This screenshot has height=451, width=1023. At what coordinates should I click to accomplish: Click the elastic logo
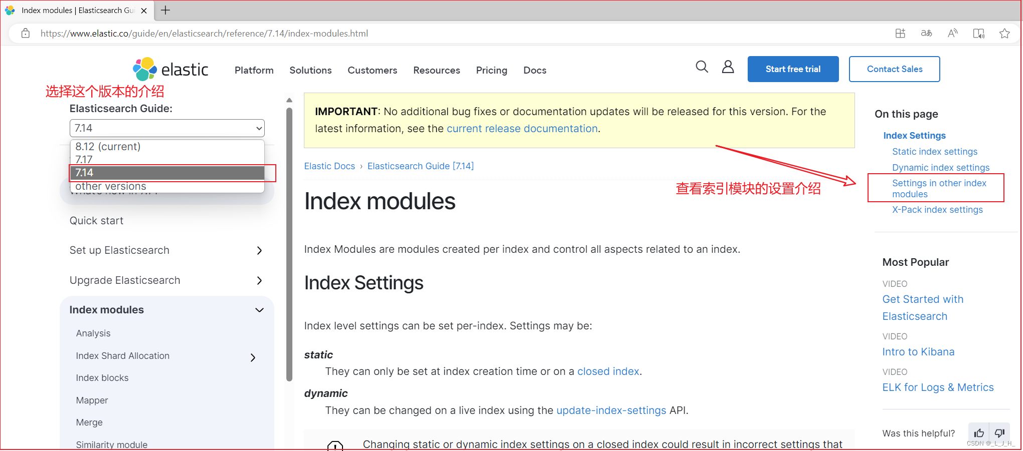tap(170, 69)
